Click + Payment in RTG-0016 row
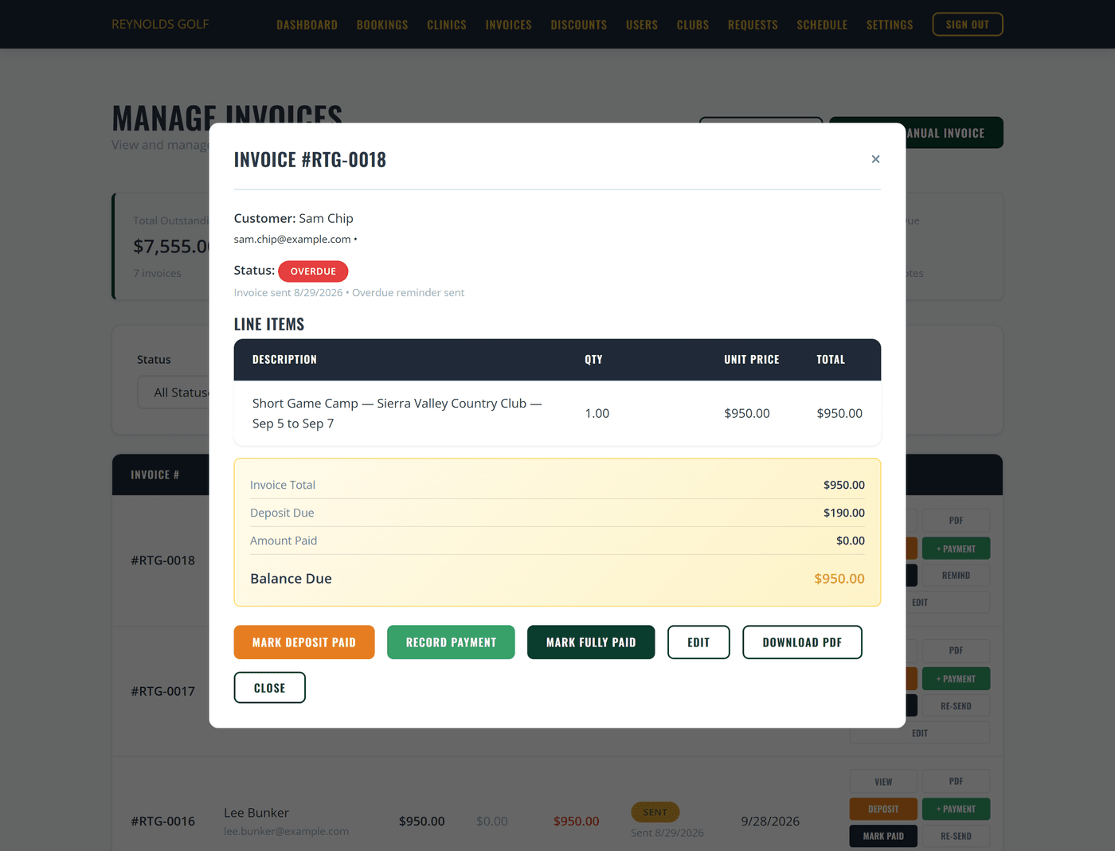The width and height of the screenshot is (1115, 851). tap(956, 809)
